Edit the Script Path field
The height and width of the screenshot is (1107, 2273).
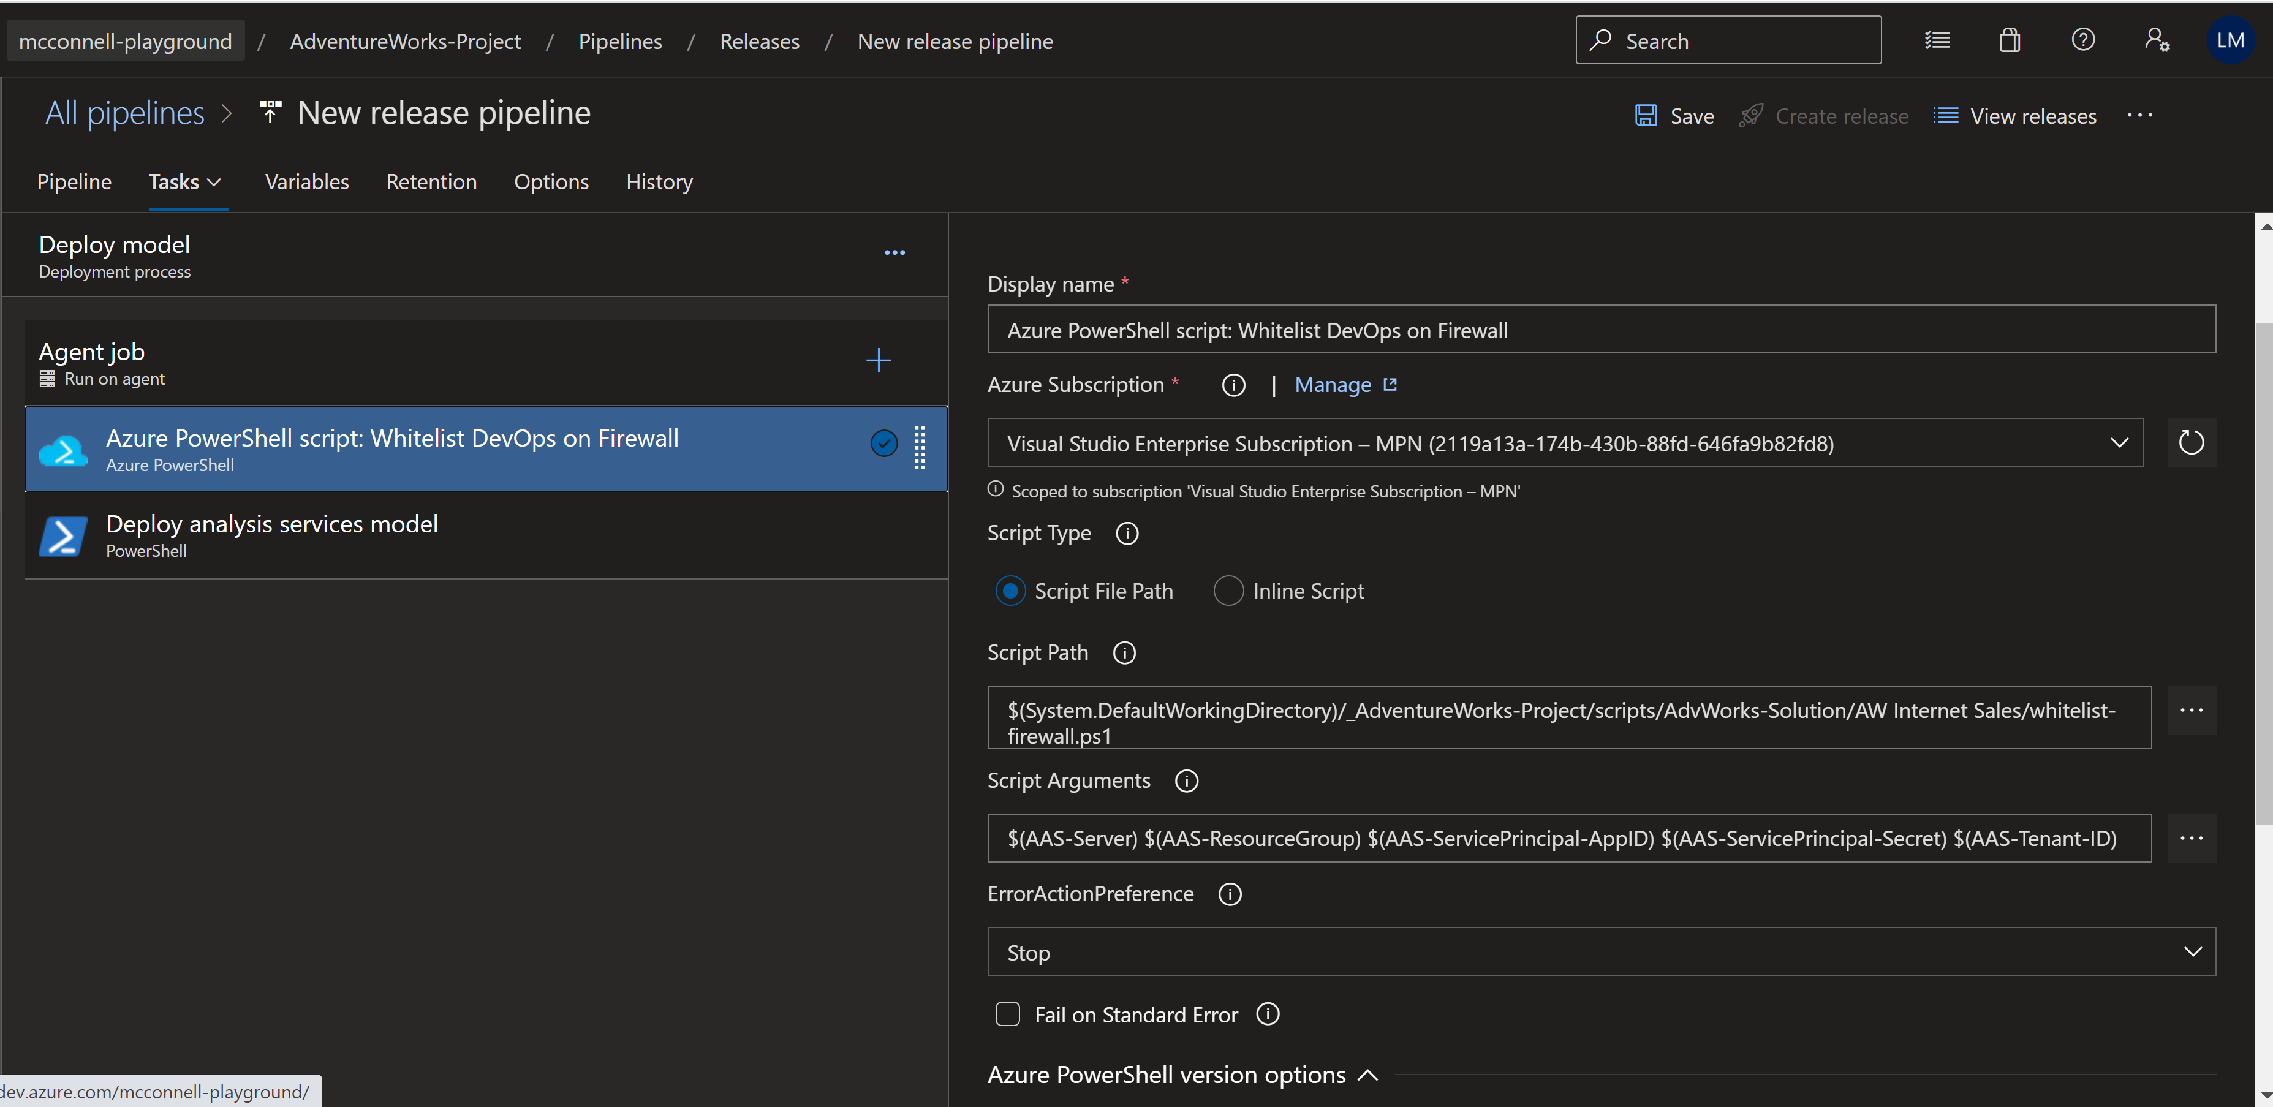(1569, 718)
